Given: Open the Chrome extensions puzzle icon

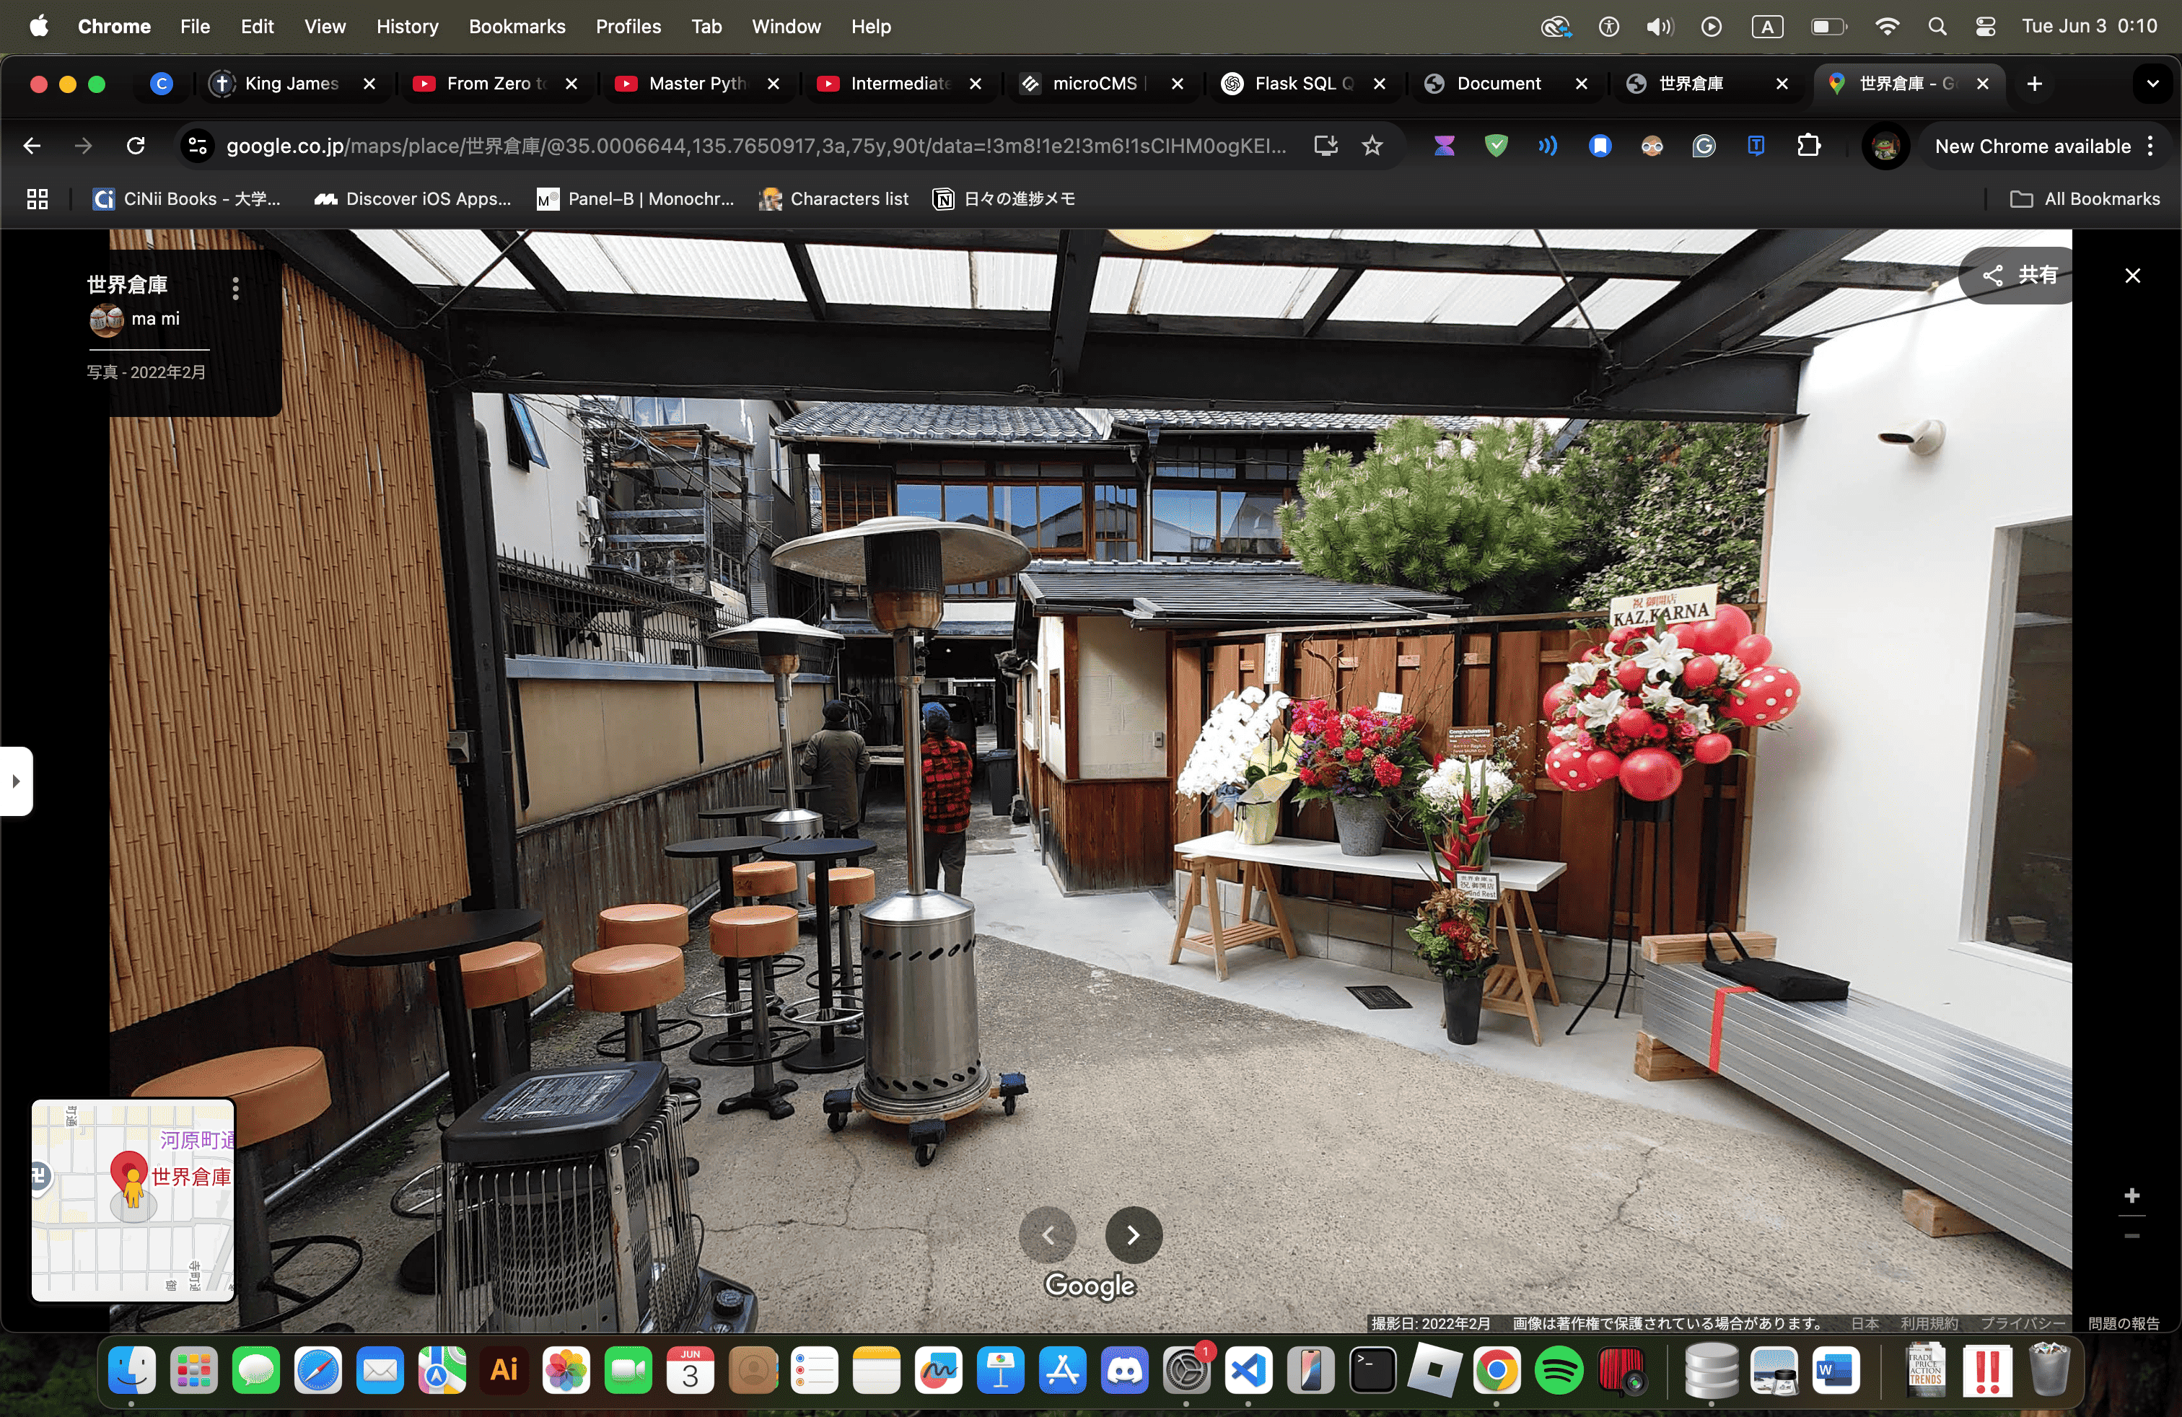Looking at the screenshot, I should (x=1808, y=146).
